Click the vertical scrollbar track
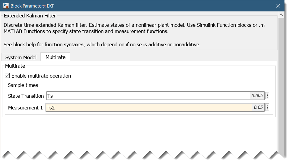289x163 pixels. (281, 90)
